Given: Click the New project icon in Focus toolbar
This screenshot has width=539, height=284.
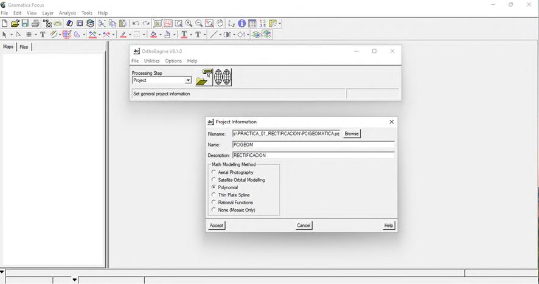Looking at the screenshot, I should click(x=4, y=23).
